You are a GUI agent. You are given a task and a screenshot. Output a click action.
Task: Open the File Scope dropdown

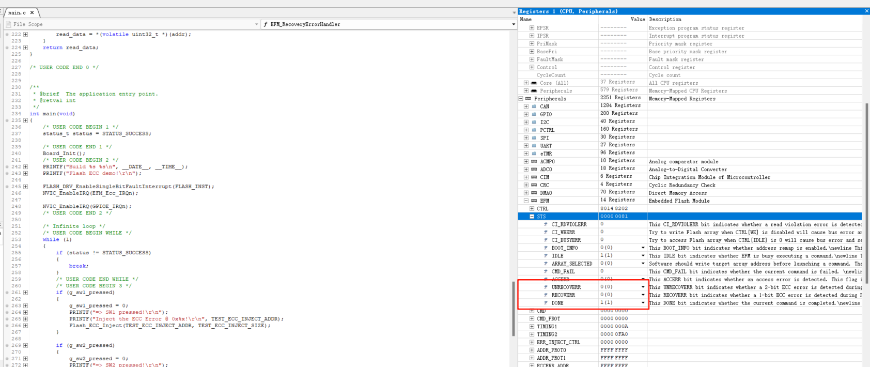[x=256, y=24]
